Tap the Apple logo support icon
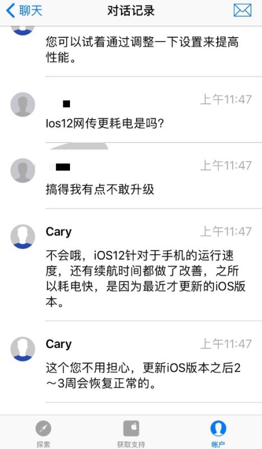 (x=131, y=428)
